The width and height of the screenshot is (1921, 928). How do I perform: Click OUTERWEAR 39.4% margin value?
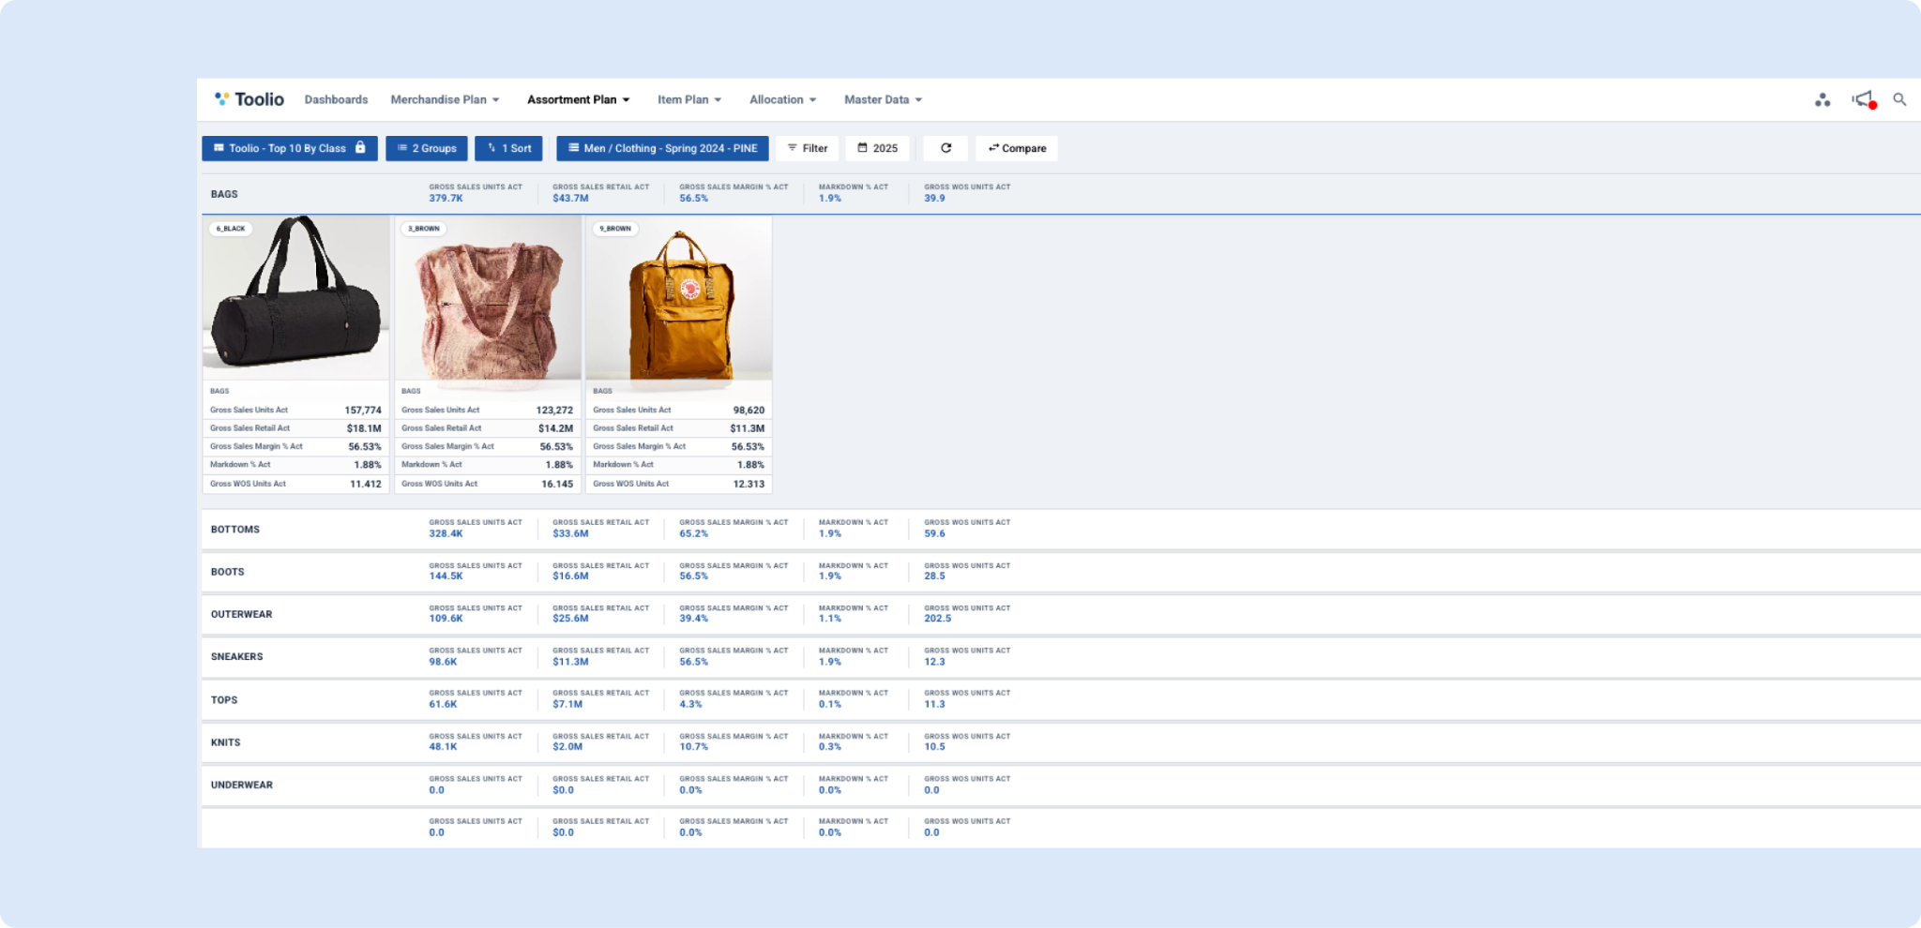click(694, 619)
